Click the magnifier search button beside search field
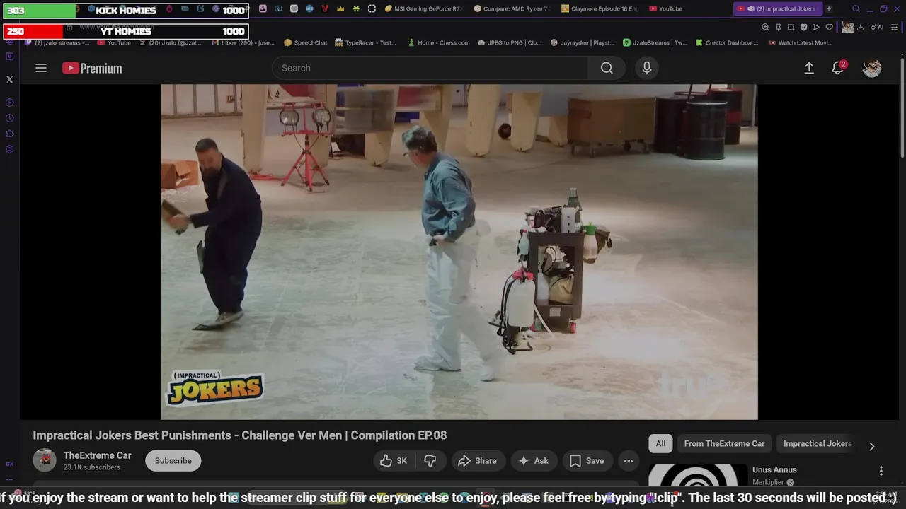906x509 pixels. point(607,68)
